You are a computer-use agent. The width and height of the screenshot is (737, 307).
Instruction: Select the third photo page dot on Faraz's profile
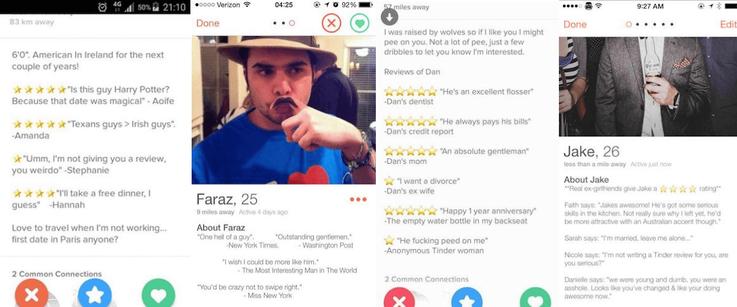pos(292,23)
